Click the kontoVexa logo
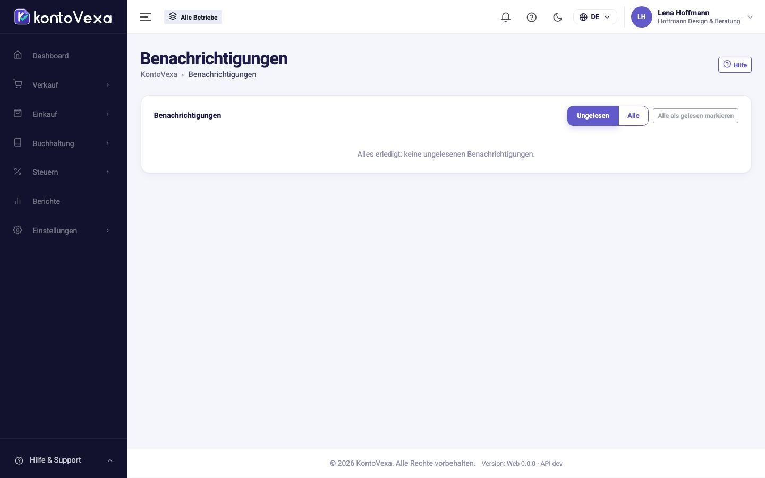The image size is (765, 478). [63, 17]
